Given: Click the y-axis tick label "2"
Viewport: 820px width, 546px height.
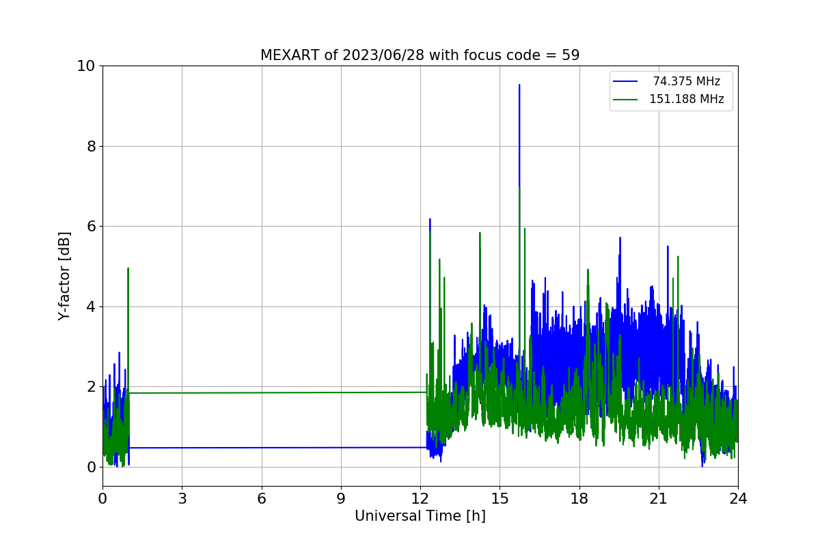Looking at the screenshot, I should click(91, 387).
